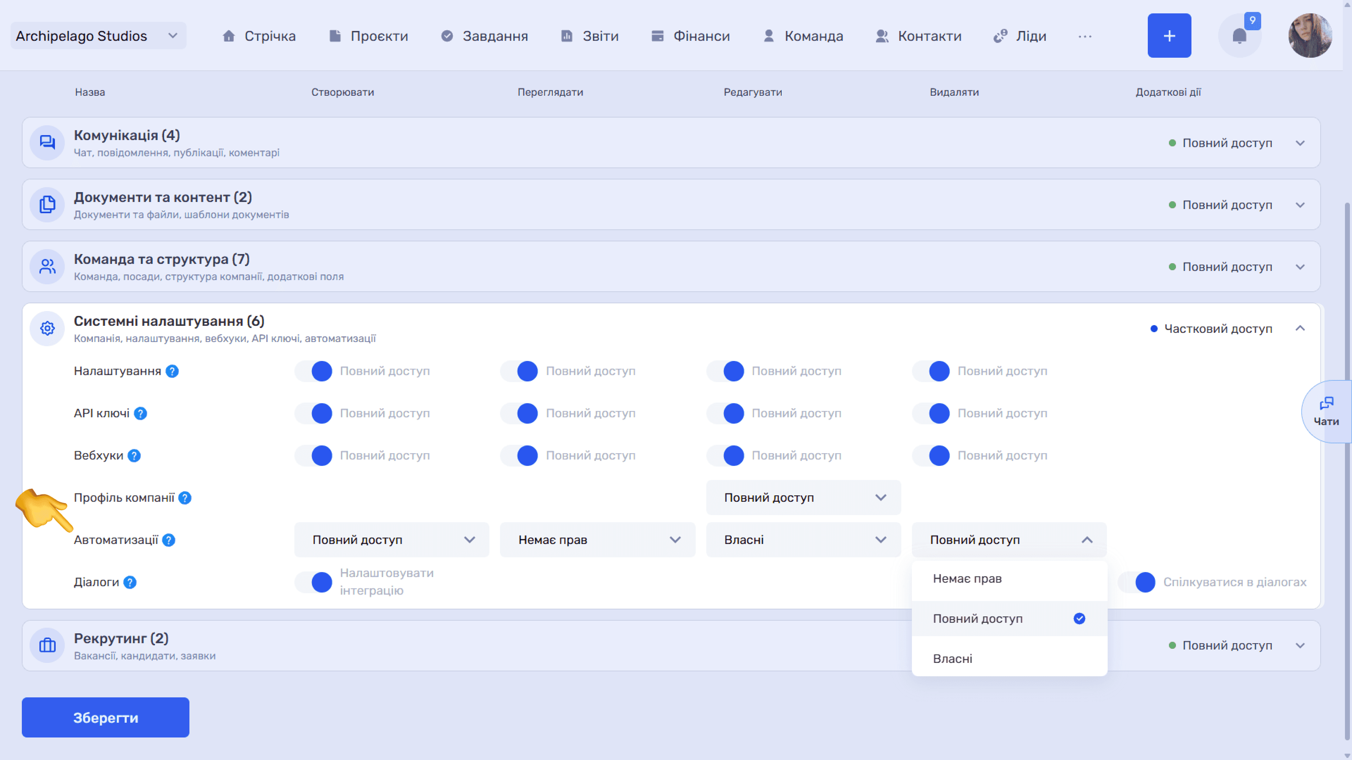Open the Чати side panel
This screenshot has height=760, width=1352.
tap(1326, 412)
